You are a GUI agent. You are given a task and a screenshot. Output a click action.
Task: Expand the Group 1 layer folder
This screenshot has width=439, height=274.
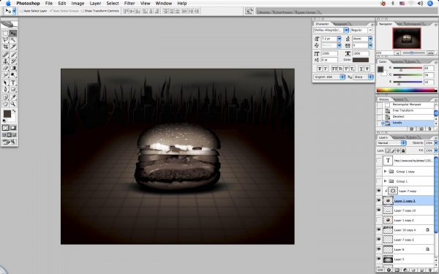click(386, 181)
